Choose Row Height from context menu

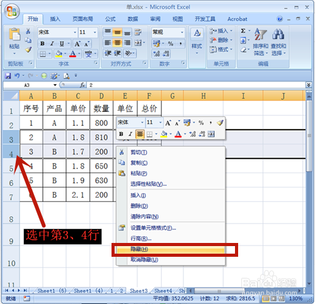pyautogui.click(x=171, y=239)
